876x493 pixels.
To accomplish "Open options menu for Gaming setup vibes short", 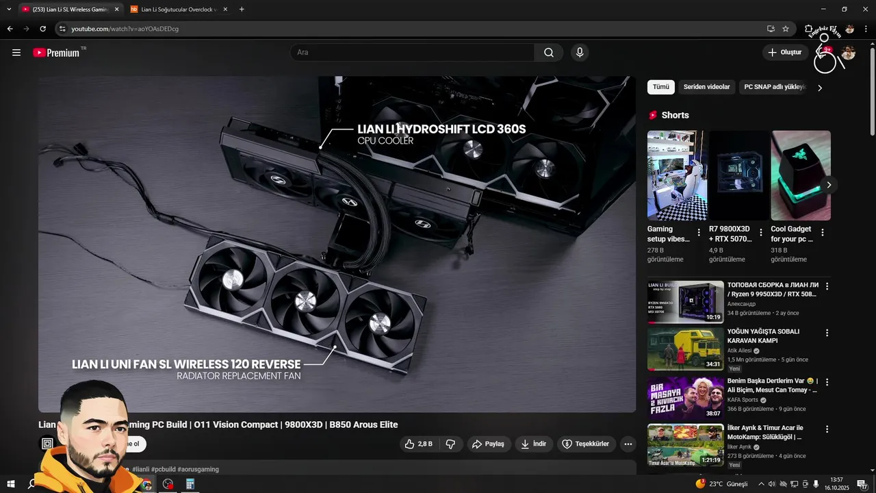I will coord(699,233).
